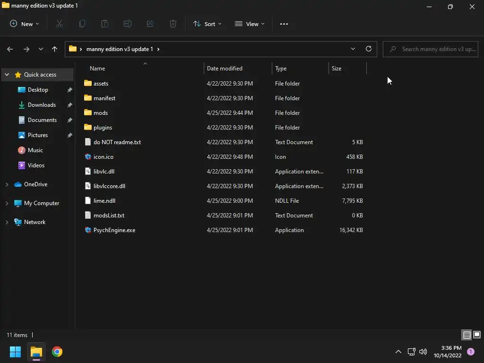Screen dimensions: 484x363
Task: Expand the OneDrive tree node
Action: (x=7, y=184)
